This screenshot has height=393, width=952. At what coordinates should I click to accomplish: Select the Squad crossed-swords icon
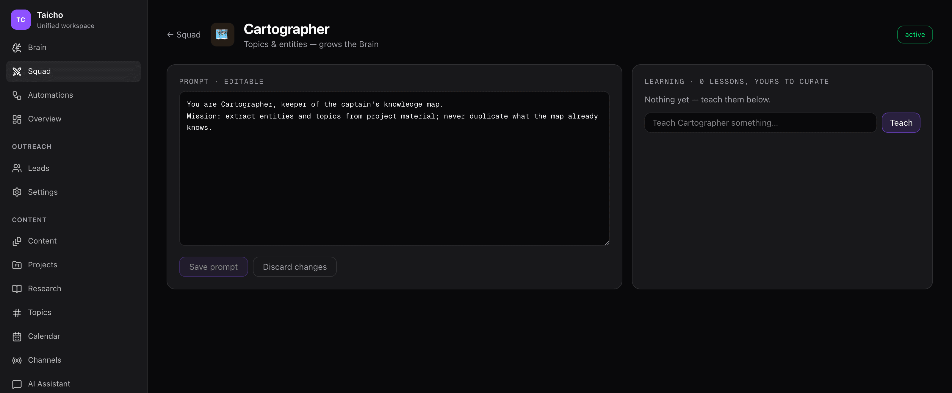17,71
